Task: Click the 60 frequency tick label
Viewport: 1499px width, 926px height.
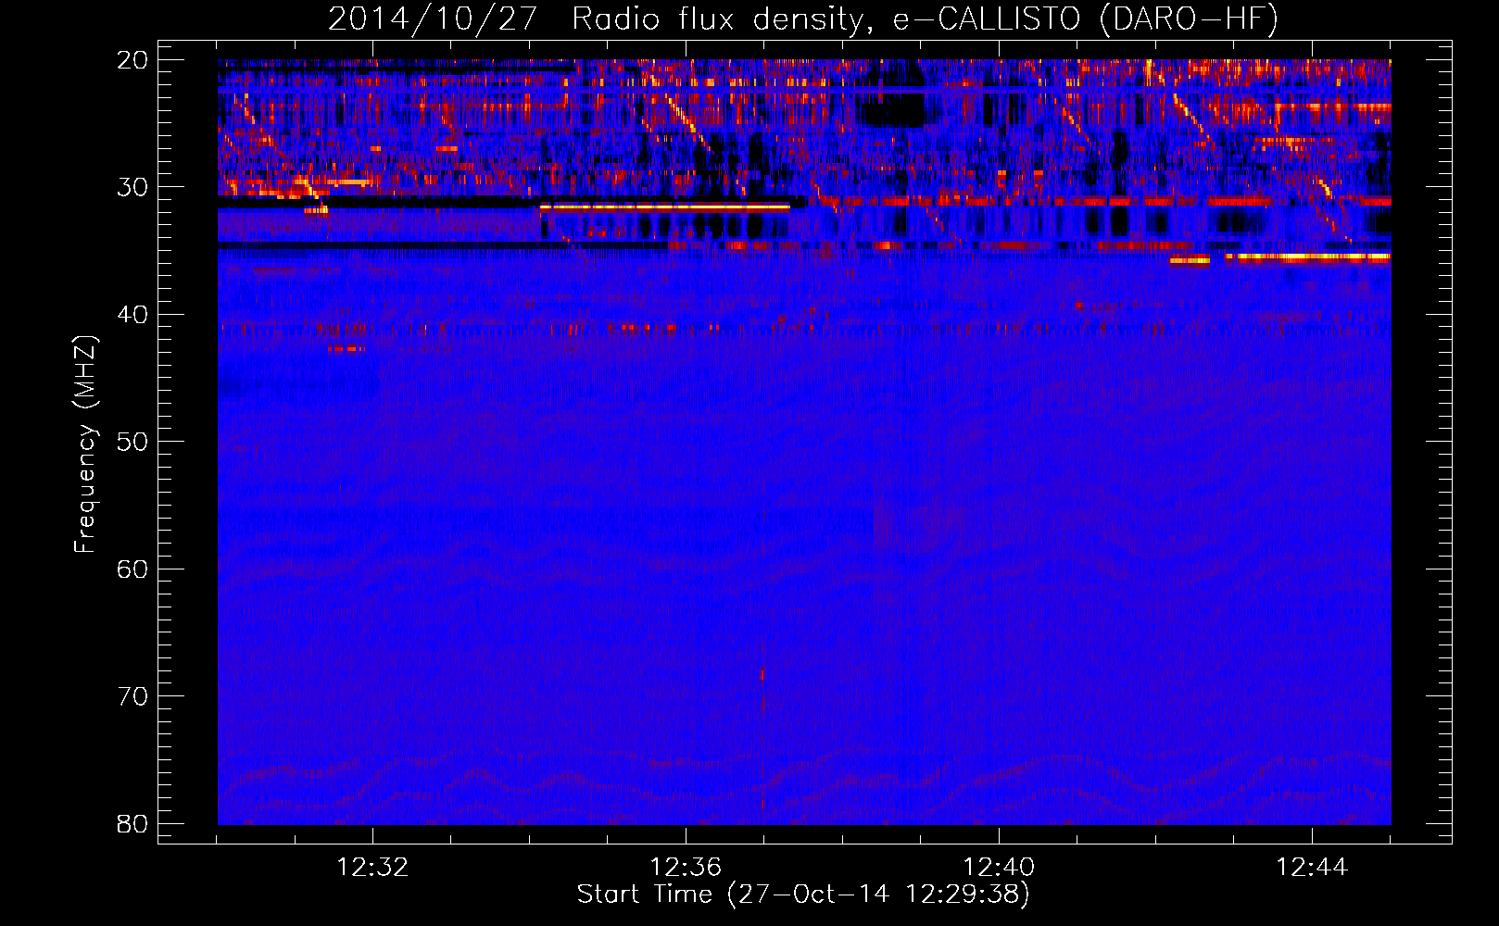Action: [132, 569]
